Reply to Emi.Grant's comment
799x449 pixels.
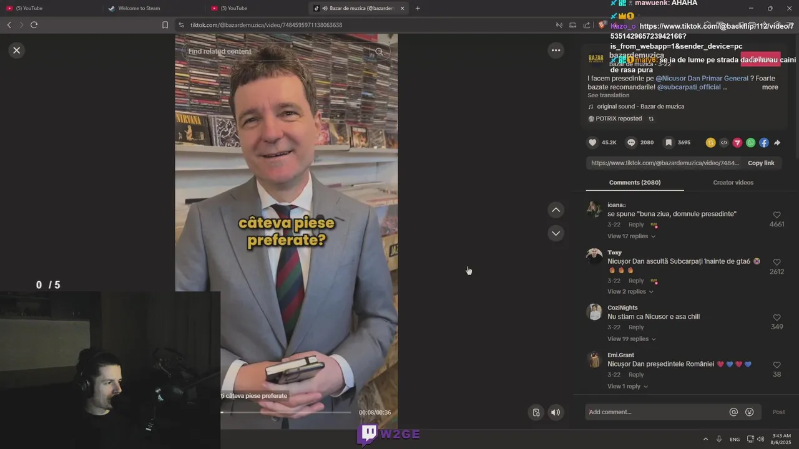636,375
